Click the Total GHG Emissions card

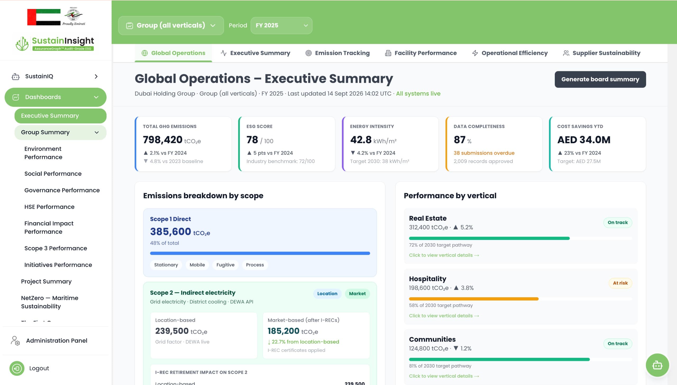(x=183, y=144)
